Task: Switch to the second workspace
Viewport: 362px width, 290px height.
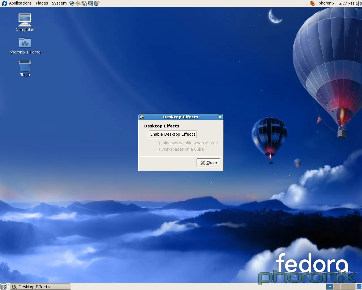Action: pos(337,287)
